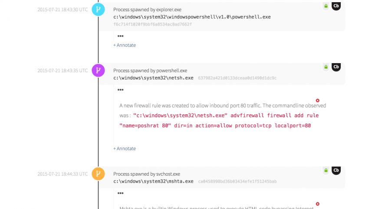
Task: Click the Cb badge on mshta.exe event
Action: tap(336, 170)
